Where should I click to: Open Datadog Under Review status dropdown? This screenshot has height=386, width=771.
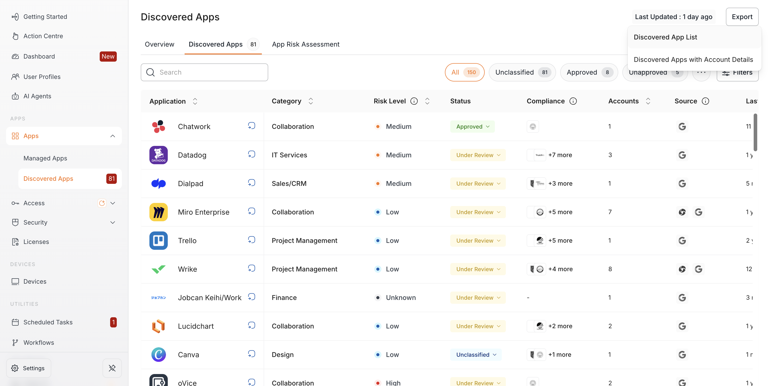coord(478,155)
